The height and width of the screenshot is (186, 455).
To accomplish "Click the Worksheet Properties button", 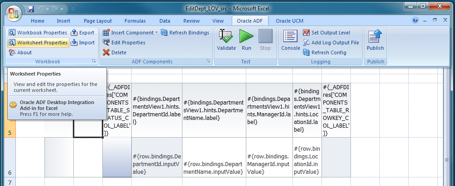I will tap(38, 43).
